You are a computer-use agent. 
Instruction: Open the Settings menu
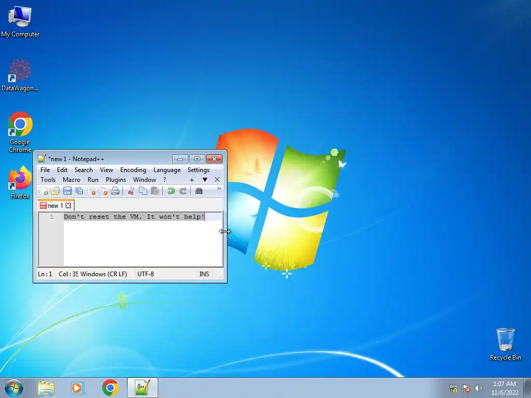(199, 170)
